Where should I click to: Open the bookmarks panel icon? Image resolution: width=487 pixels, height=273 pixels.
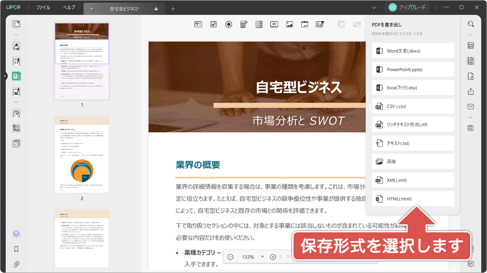16,249
